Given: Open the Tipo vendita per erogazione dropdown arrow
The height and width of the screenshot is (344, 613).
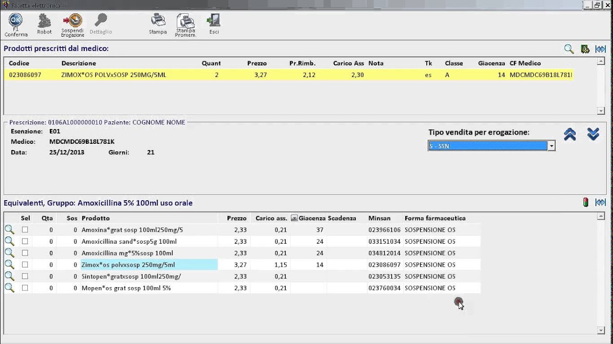Looking at the screenshot, I should [551, 146].
